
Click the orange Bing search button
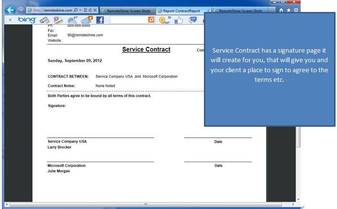click(151, 20)
